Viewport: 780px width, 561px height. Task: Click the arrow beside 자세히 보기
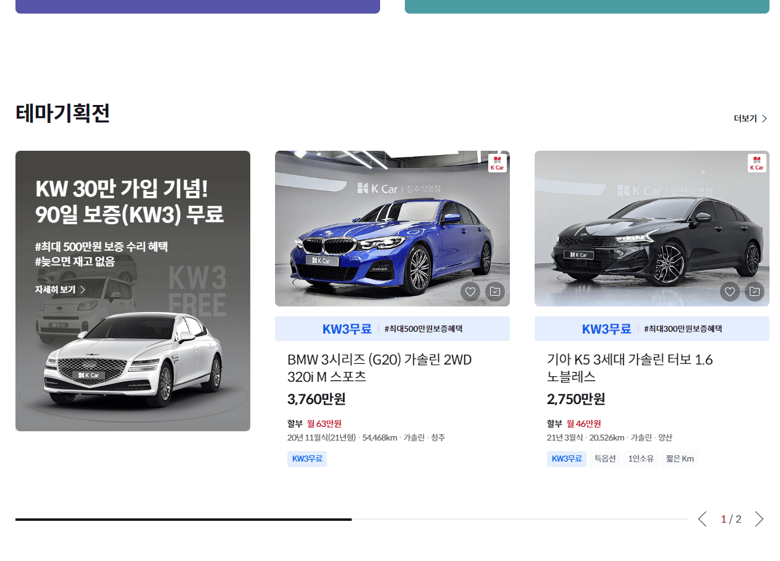pos(83,289)
